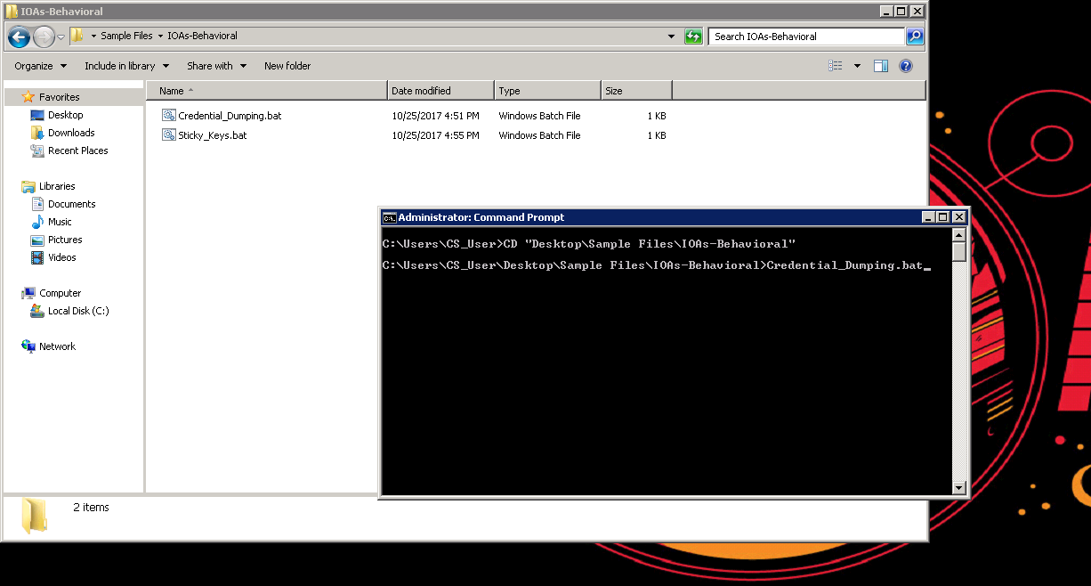Click the Help question mark icon
This screenshot has height=586, width=1091.
906,66
